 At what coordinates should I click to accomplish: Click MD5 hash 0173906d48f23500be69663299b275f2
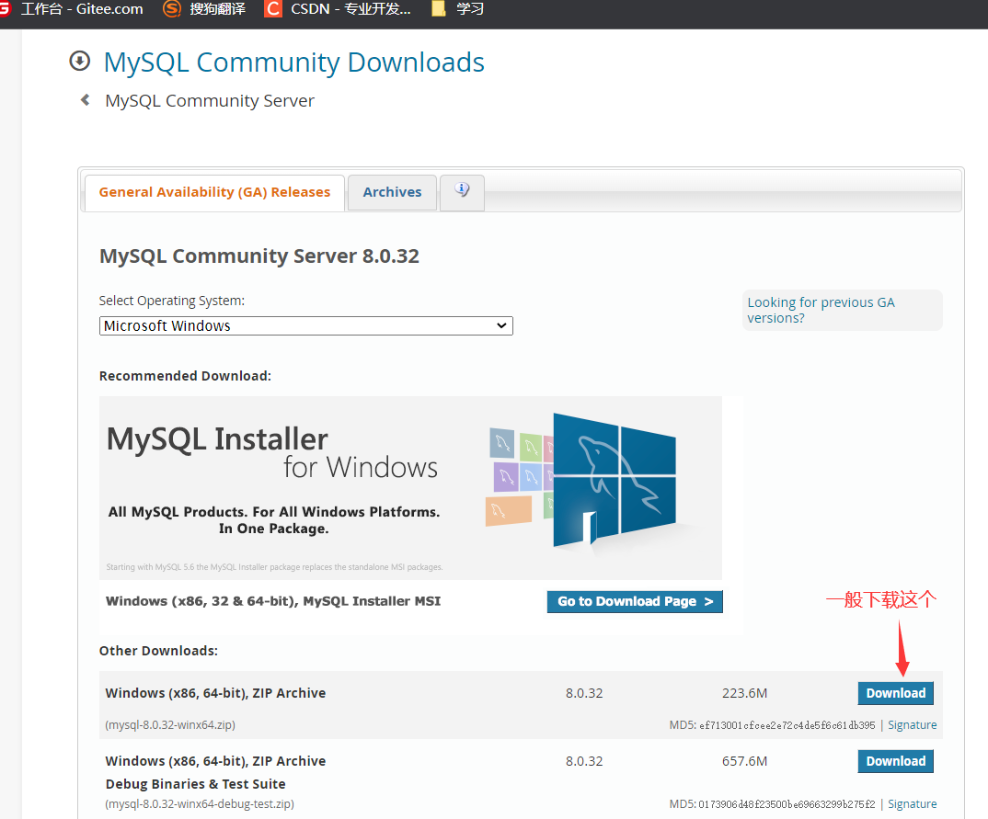(787, 804)
